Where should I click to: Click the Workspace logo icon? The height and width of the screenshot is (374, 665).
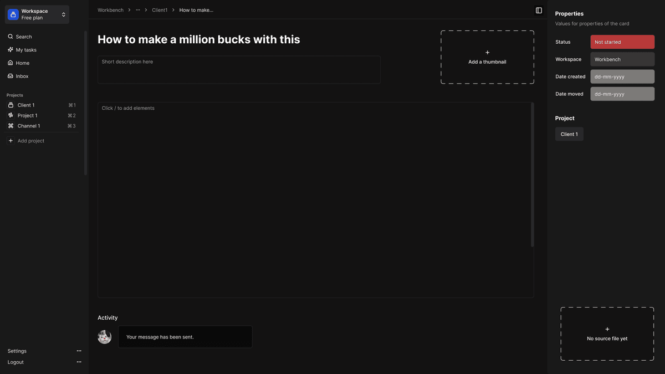coord(13,14)
